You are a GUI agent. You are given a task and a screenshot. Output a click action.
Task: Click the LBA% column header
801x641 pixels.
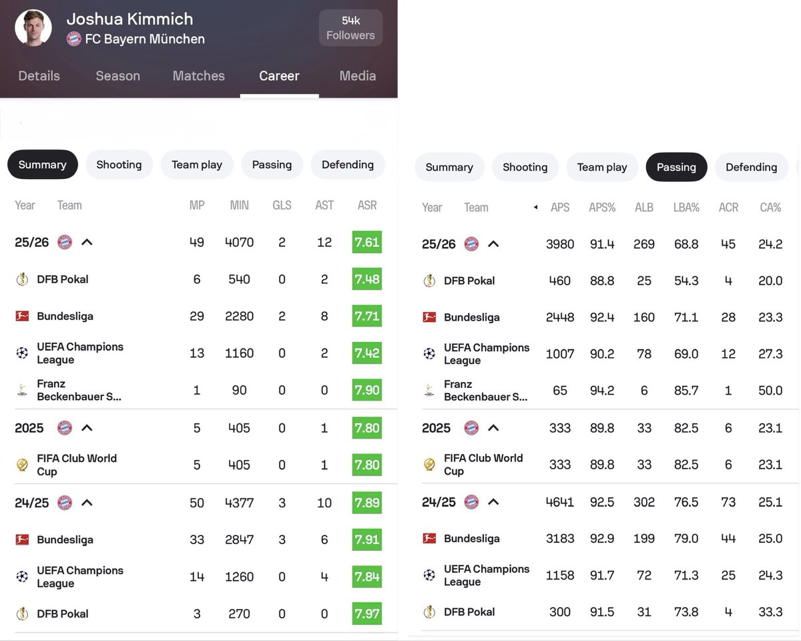(x=686, y=208)
